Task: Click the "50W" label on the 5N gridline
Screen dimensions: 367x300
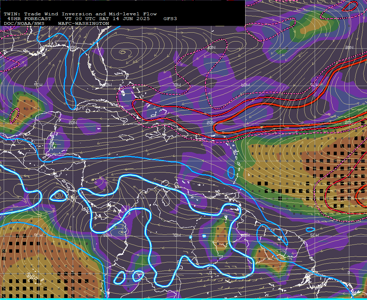Action: 315,235
